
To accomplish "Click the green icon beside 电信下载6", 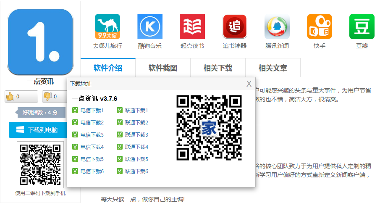I will (75, 171).
